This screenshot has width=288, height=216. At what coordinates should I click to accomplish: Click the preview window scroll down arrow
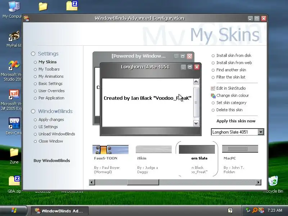196,123
